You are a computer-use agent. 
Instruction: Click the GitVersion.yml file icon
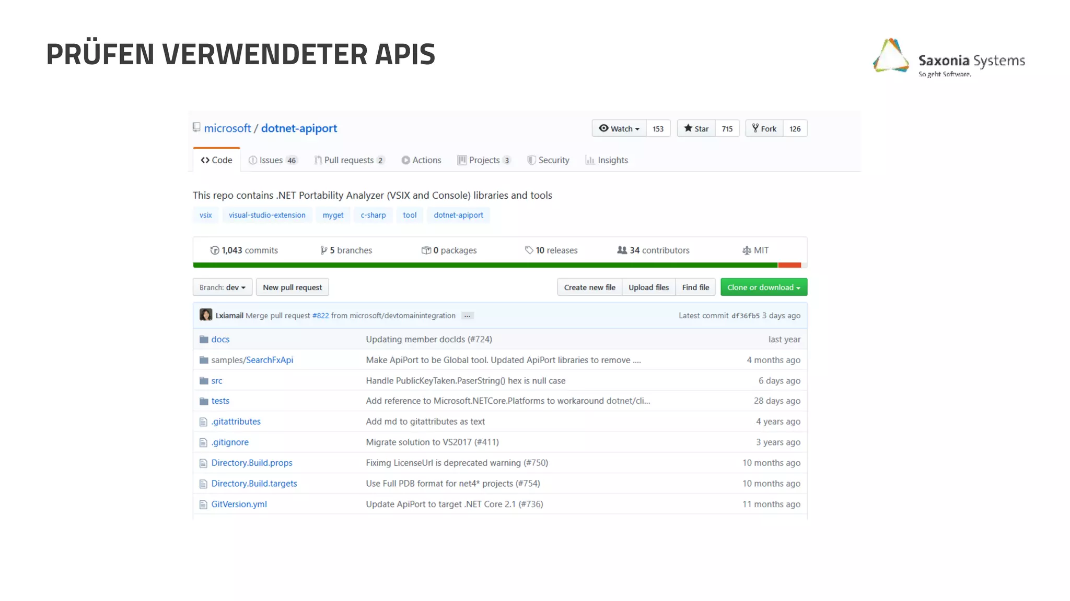(203, 504)
